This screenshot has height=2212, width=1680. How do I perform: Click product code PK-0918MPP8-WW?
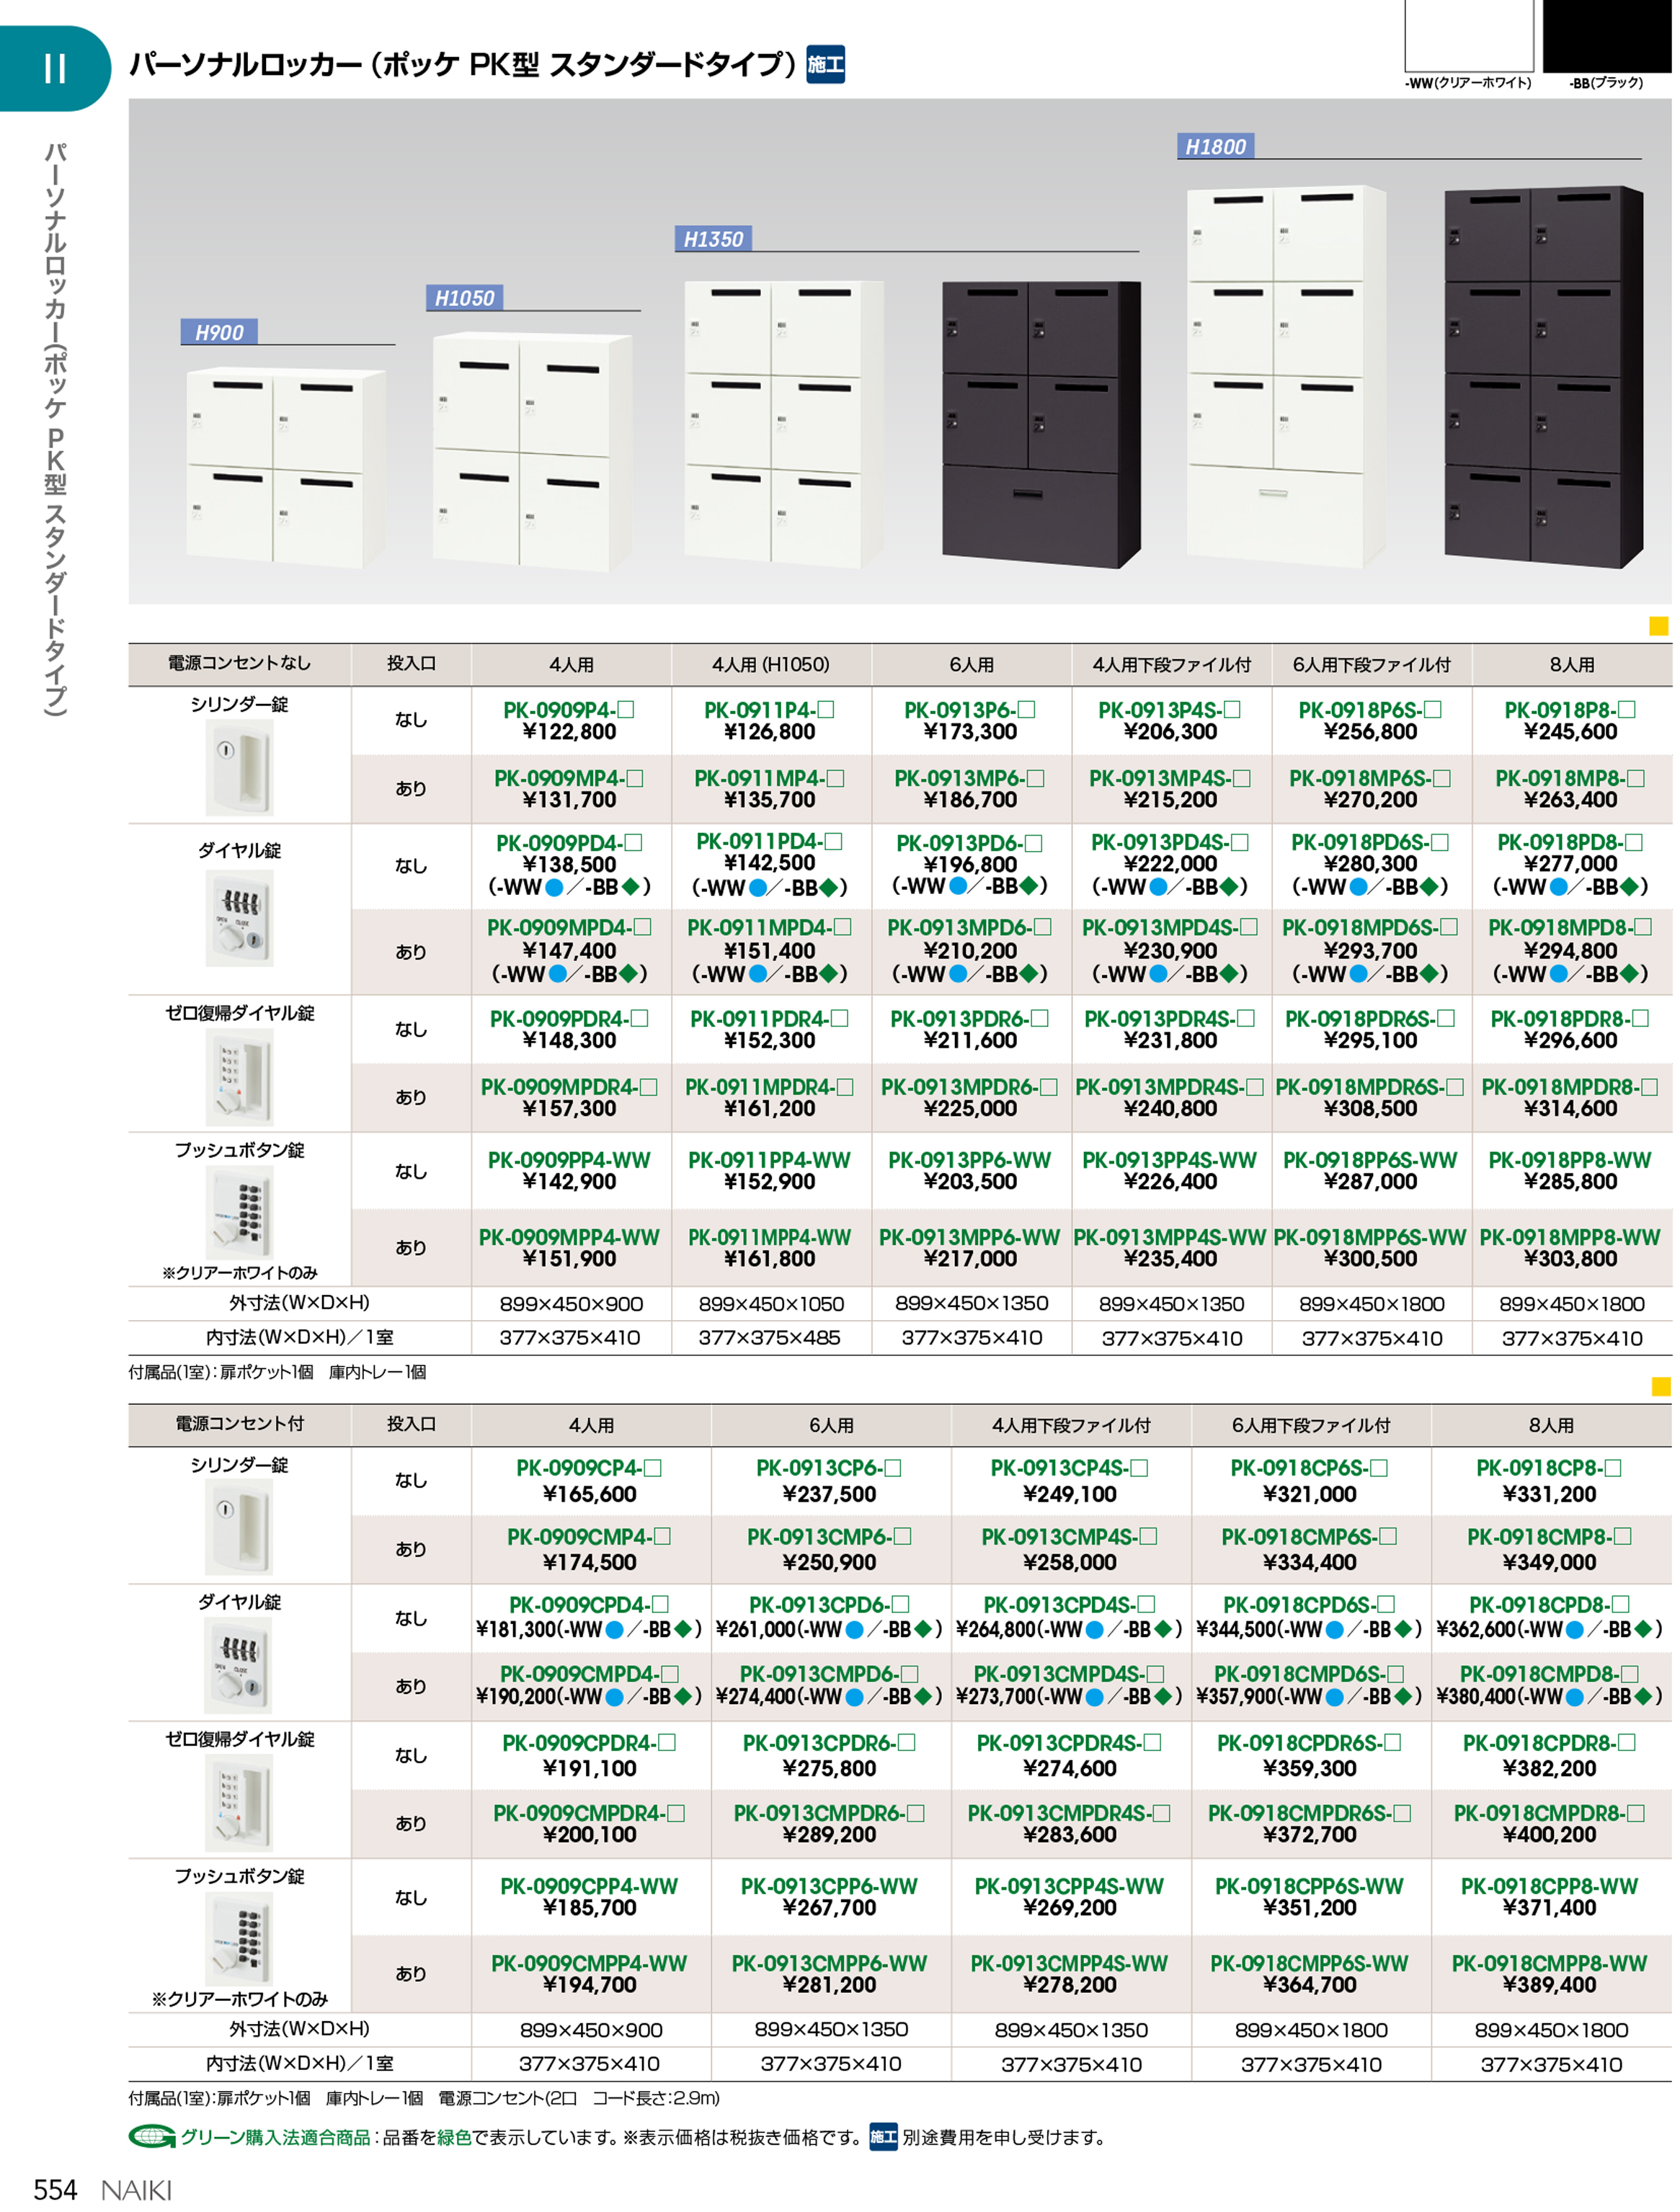(1569, 1237)
